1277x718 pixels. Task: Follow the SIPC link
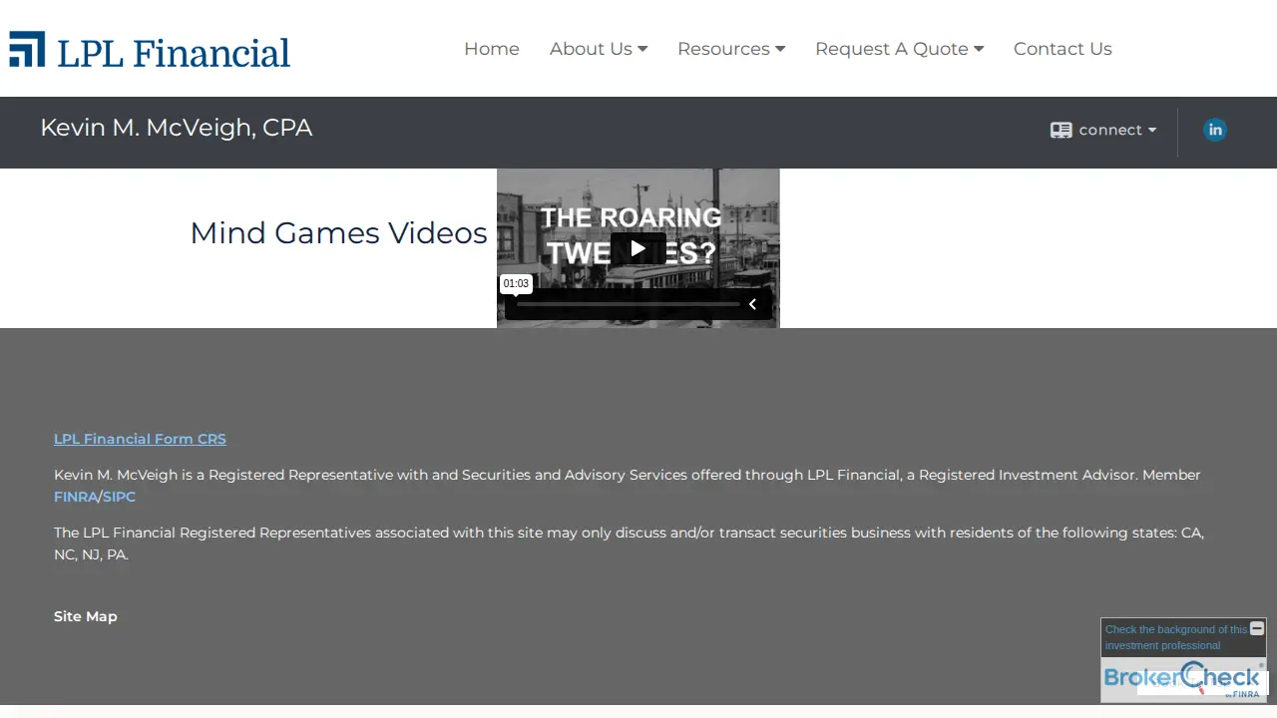coord(119,497)
